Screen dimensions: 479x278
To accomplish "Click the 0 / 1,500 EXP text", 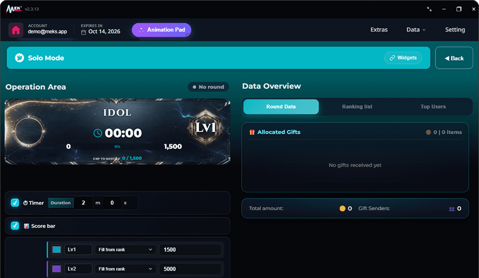I will pos(132,158).
